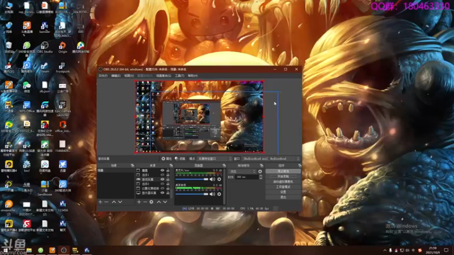Open source properties gear in Sources panel
The height and width of the screenshot is (255, 454).
point(152,202)
